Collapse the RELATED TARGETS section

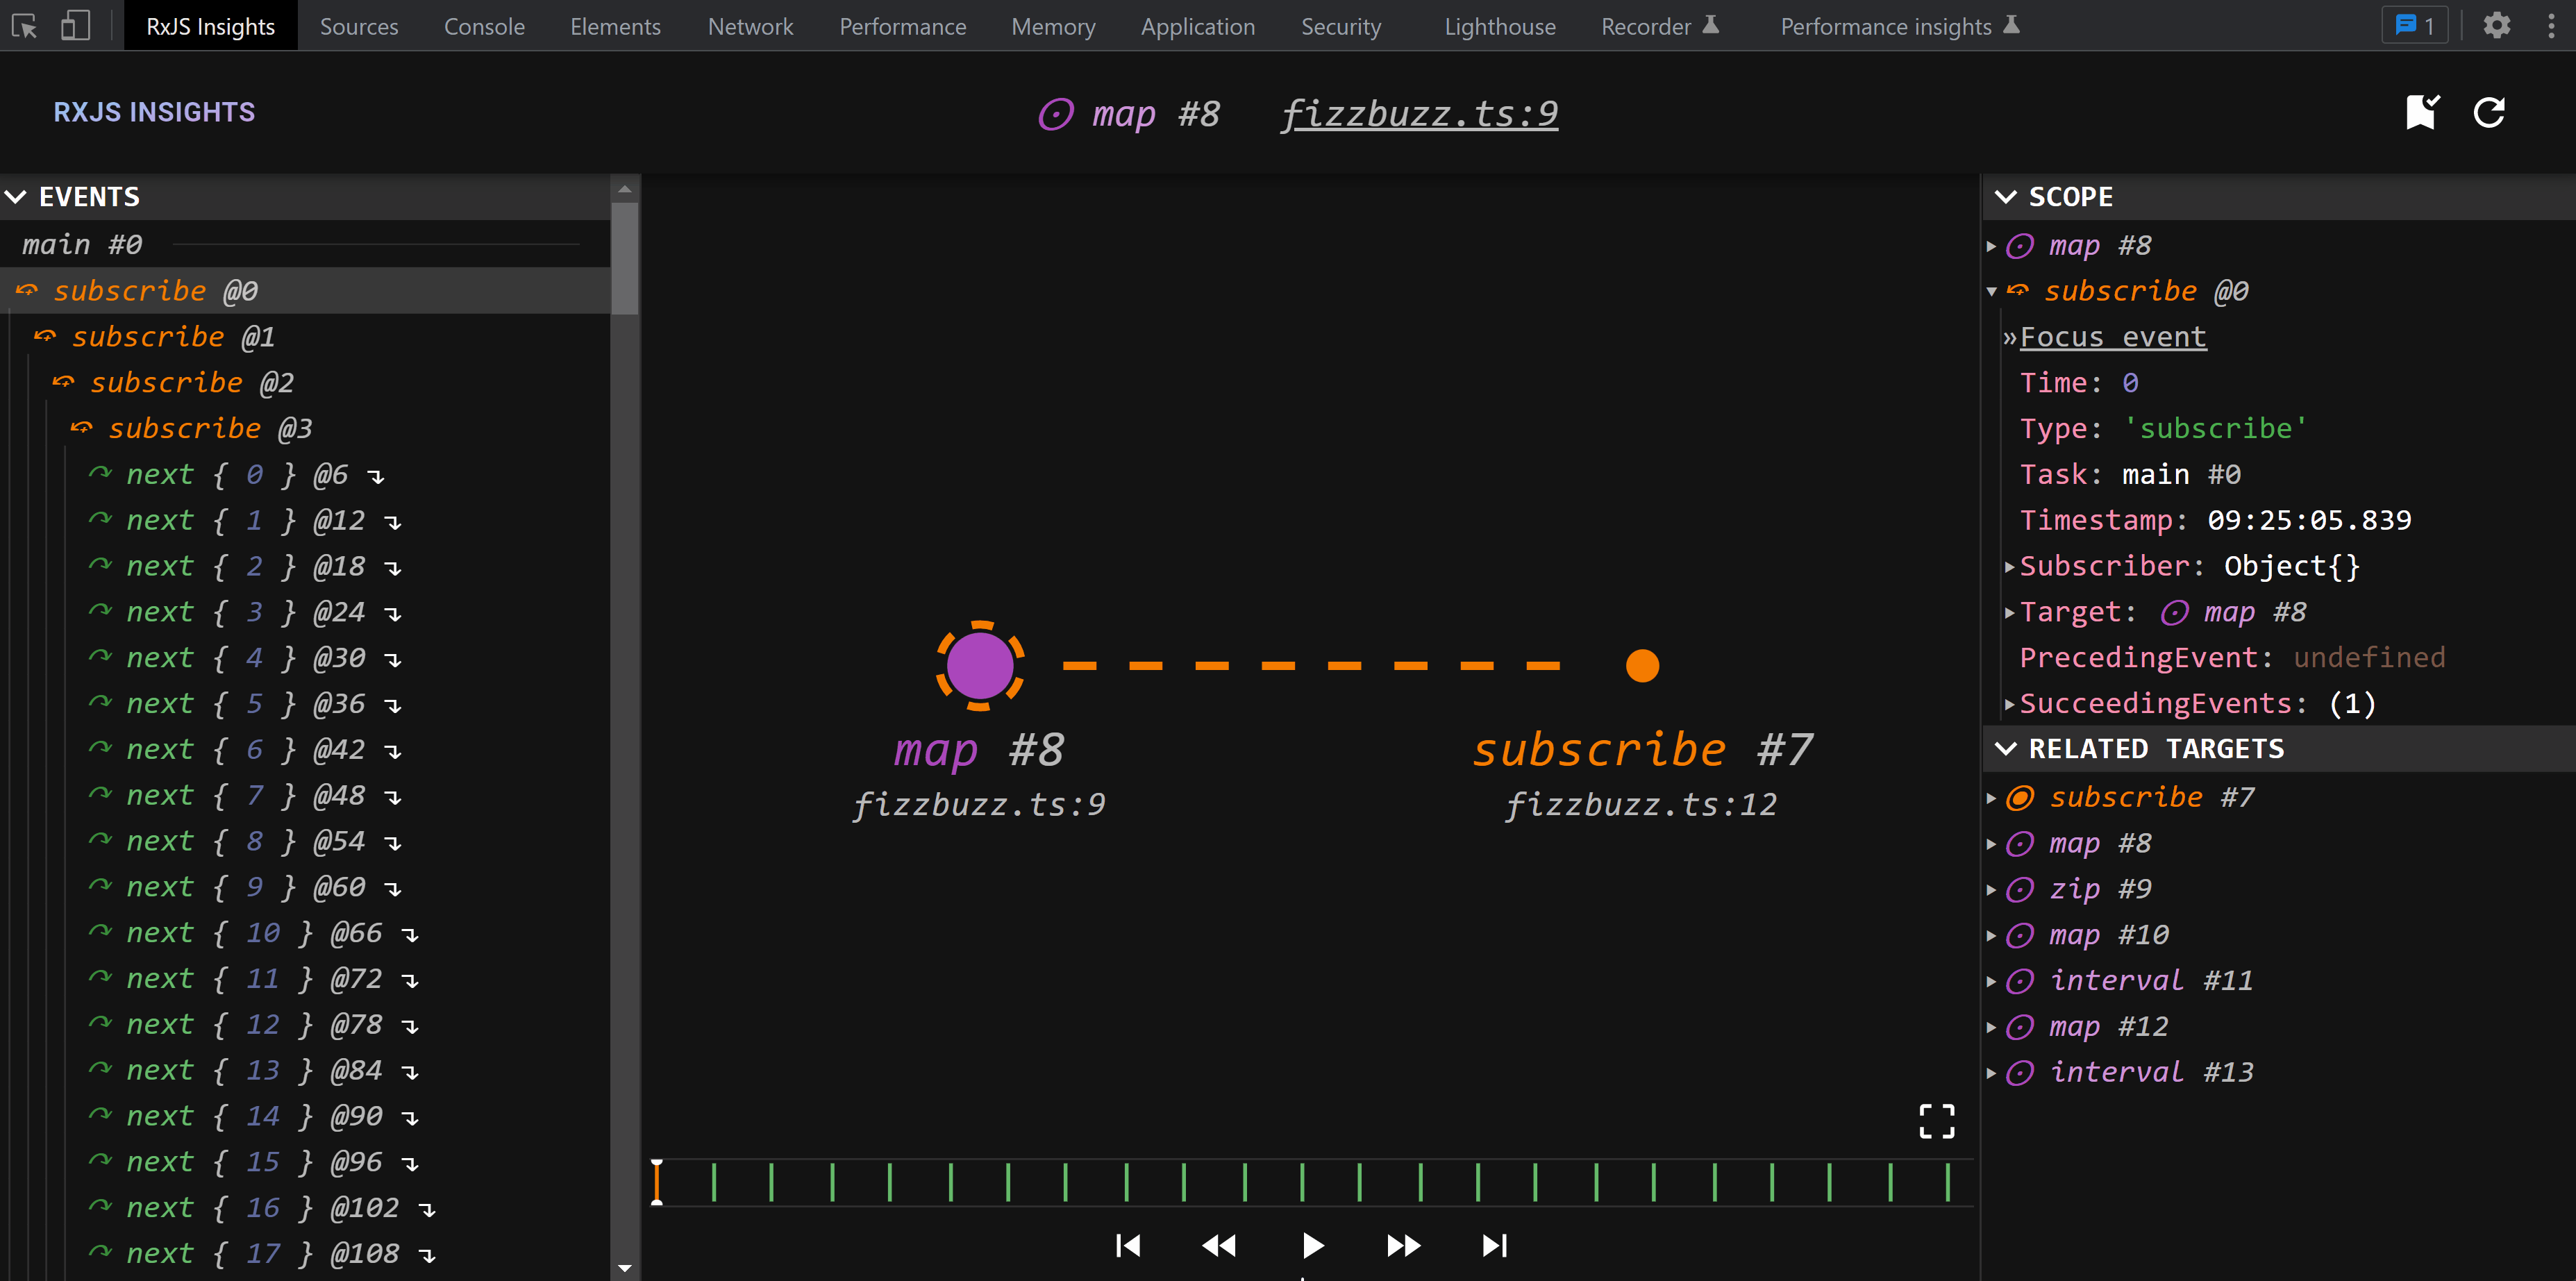tap(2005, 749)
